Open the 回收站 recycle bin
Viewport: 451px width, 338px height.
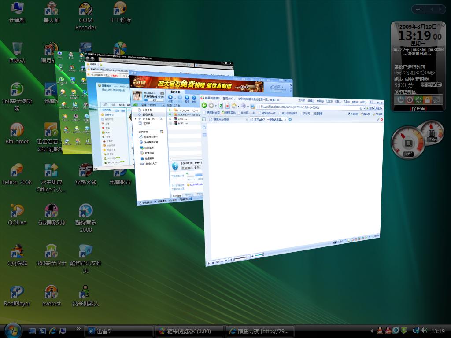(17, 53)
